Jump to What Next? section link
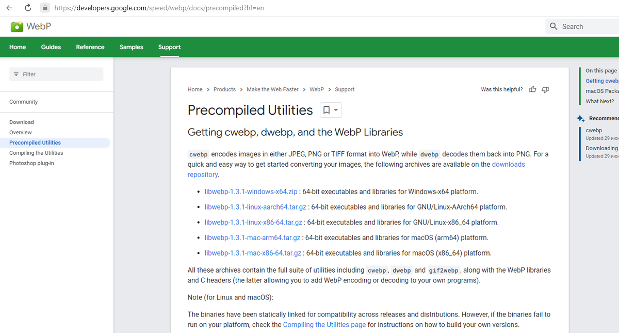The image size is (619, 333). [600, 101]
